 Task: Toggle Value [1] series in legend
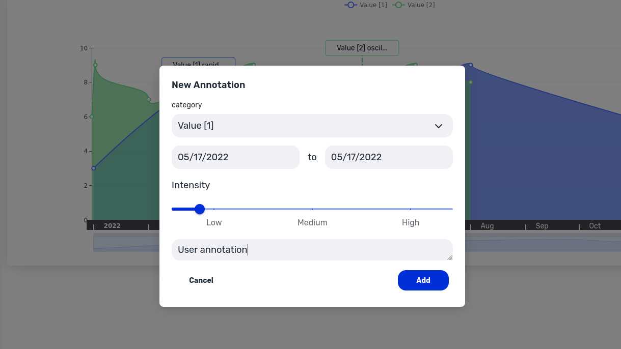tap(366, 5)
